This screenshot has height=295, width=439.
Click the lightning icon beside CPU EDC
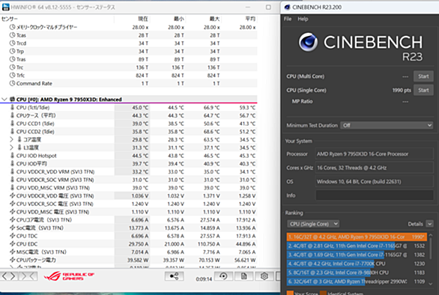[12, 244]
